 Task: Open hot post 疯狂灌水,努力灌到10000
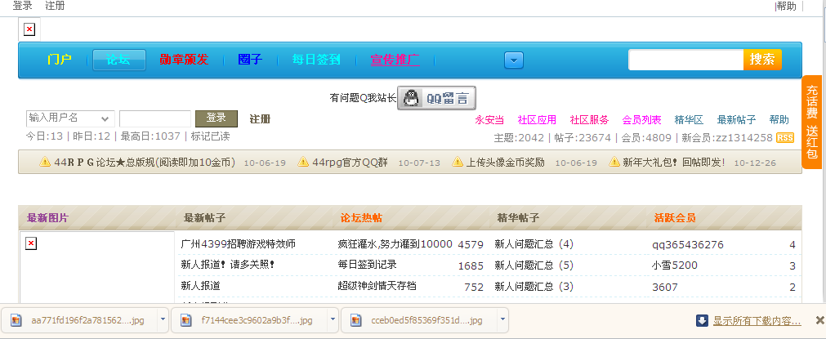tap(395, 244)
